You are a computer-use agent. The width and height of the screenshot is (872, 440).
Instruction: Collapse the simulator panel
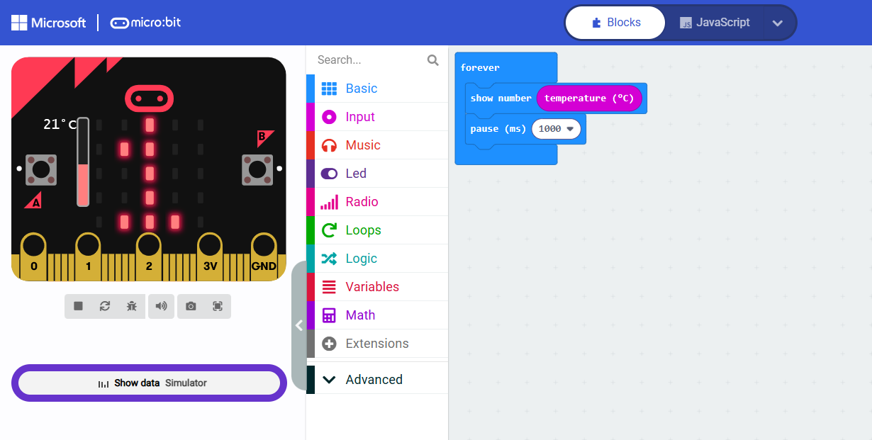click(x=298, y=325)
